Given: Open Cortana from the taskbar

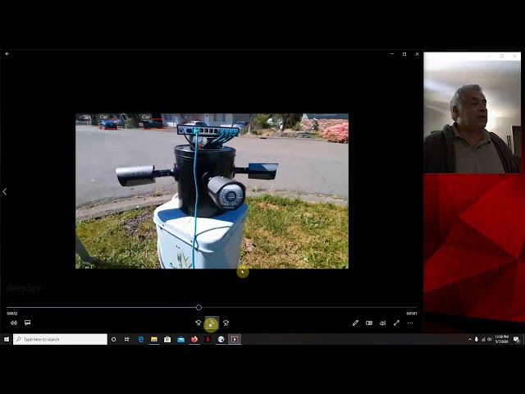Looking at the screenshot, I should point(113,339).
